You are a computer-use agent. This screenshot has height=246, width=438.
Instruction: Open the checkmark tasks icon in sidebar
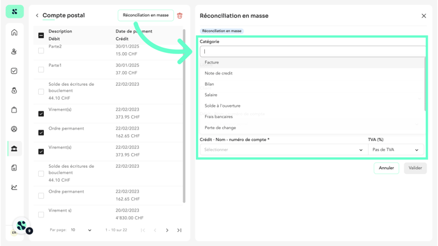14,71
